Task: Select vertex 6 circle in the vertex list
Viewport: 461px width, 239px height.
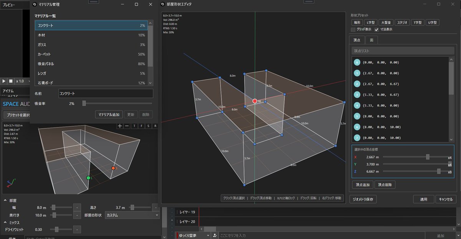Action: (x=357, y=126)
